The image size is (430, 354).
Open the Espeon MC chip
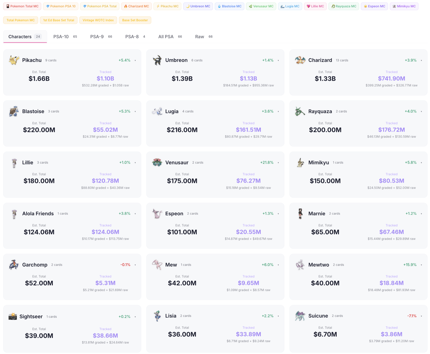coord(374,6)
